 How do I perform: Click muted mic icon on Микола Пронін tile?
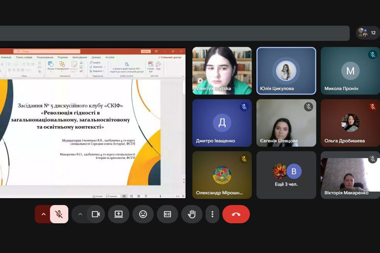372,55
